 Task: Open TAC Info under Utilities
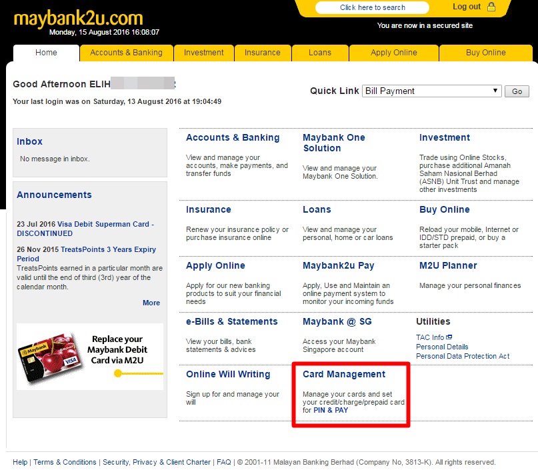click(430, 337)
